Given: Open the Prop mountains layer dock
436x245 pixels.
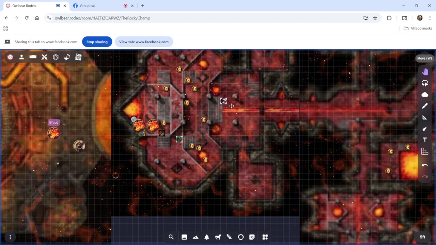Looking at the screenshot, I should click(196, 237).
